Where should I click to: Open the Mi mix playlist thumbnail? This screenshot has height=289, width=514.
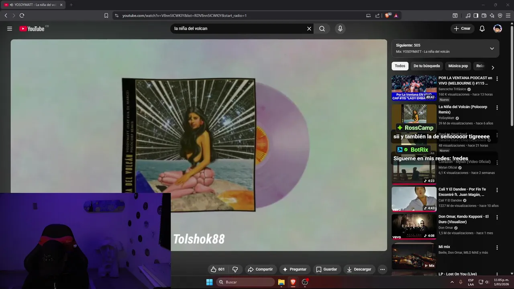(414, 256)
